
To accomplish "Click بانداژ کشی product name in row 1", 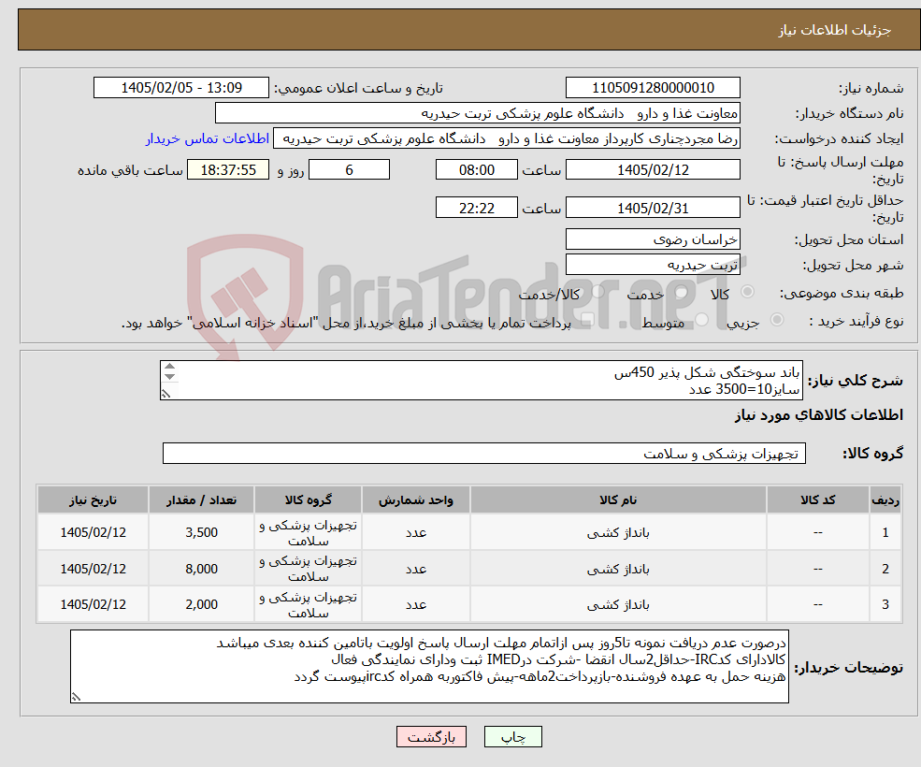I will [618, 532].
